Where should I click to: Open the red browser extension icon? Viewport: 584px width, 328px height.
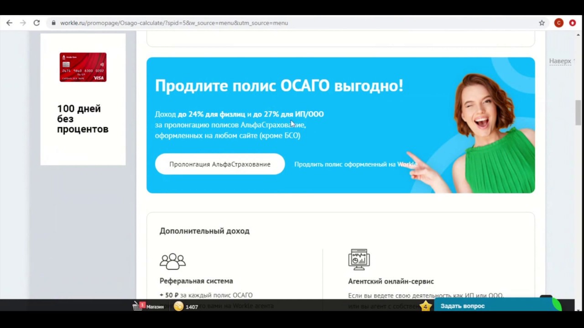[x=573, y=23]
